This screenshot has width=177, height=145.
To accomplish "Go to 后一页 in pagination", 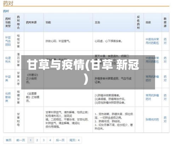I will tap(60, 140).
